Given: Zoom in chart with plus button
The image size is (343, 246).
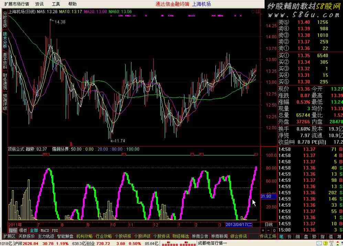Looking at the screenshot, I should (x=263, y=230).
